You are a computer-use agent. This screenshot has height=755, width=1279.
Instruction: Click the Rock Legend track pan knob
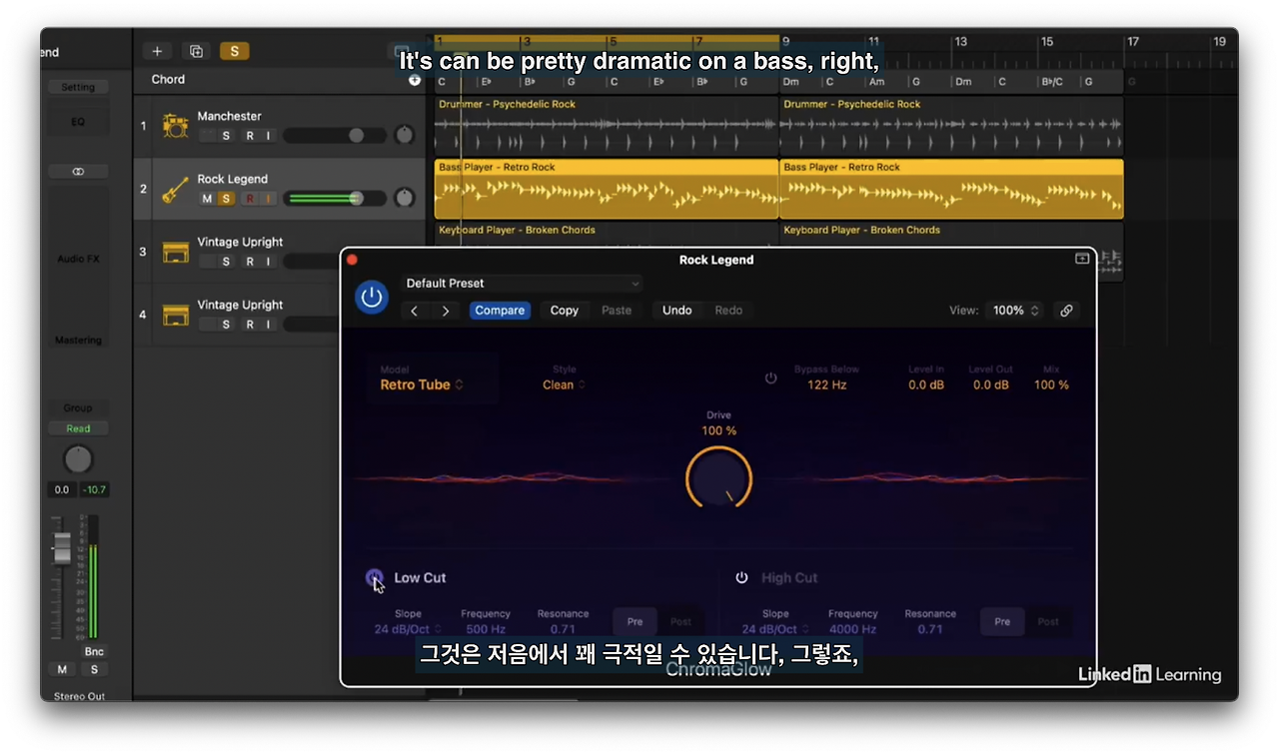click(404, 198)
